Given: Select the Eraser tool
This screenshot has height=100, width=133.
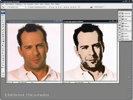Looking at the screenshot, I should (3, 39).
